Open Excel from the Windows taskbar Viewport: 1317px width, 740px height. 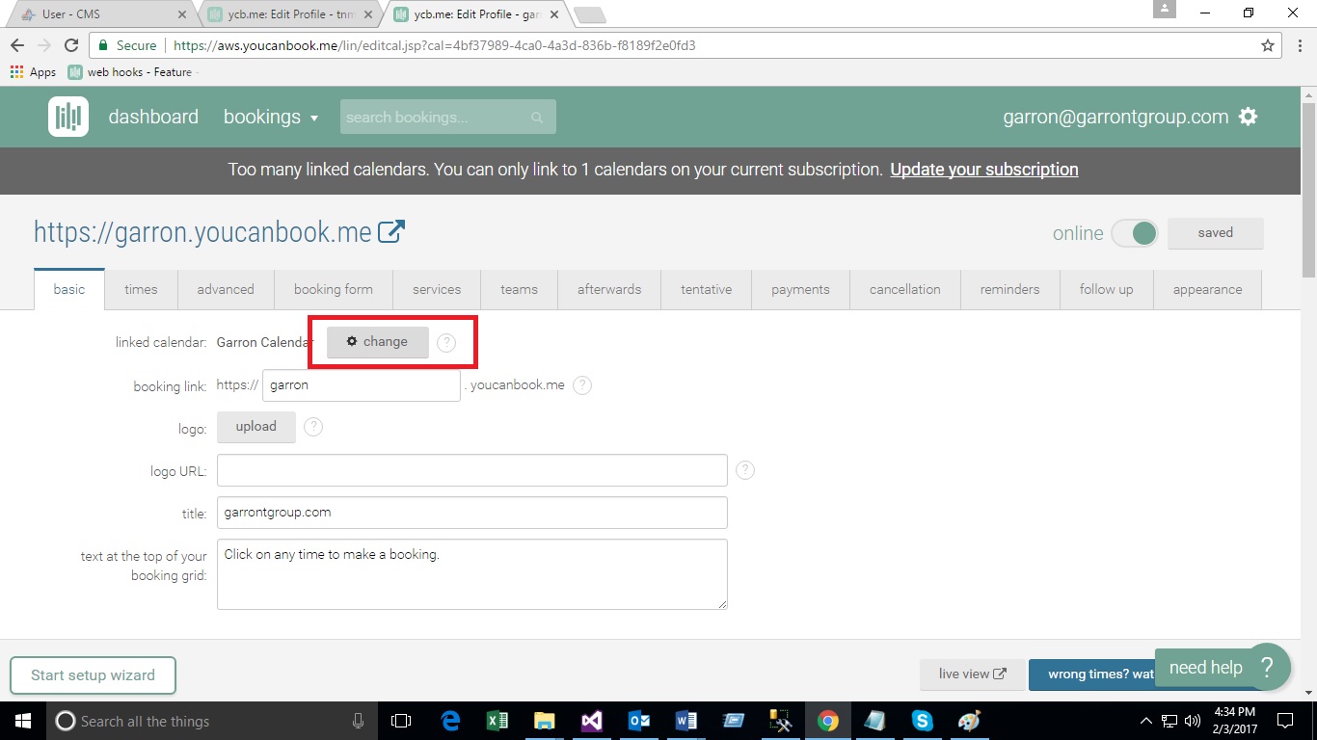[x=497, y=721]
